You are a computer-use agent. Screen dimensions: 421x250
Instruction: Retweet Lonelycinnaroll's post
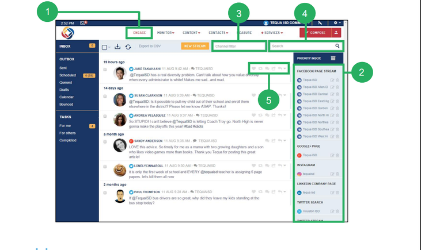[260, 166]
